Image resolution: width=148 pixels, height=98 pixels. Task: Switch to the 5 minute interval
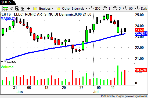[117, 9]
